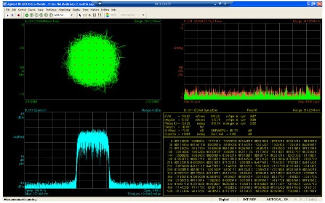Viewport: 325px width, 203px height.
Task: Click the color spectrogram icon
Action: pyautogui.click(x=108, y=15)
